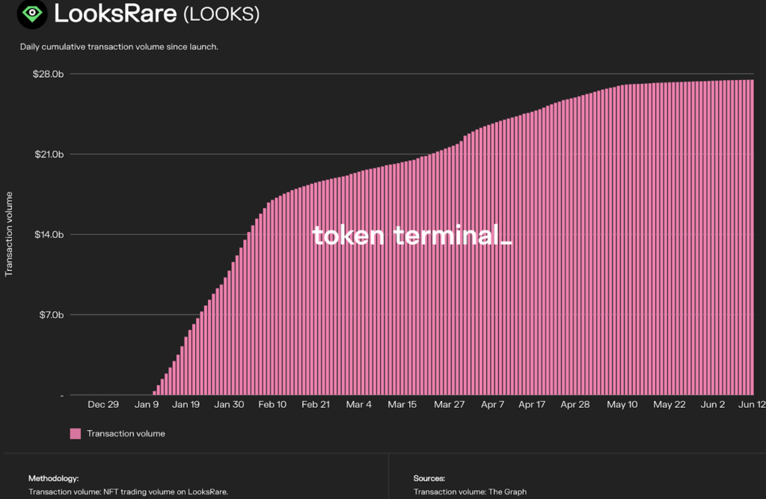The width and height of the screenshot is (766, 499).
Task: Click the $7.0b y-axis label
Action: [x=50, y=315]
